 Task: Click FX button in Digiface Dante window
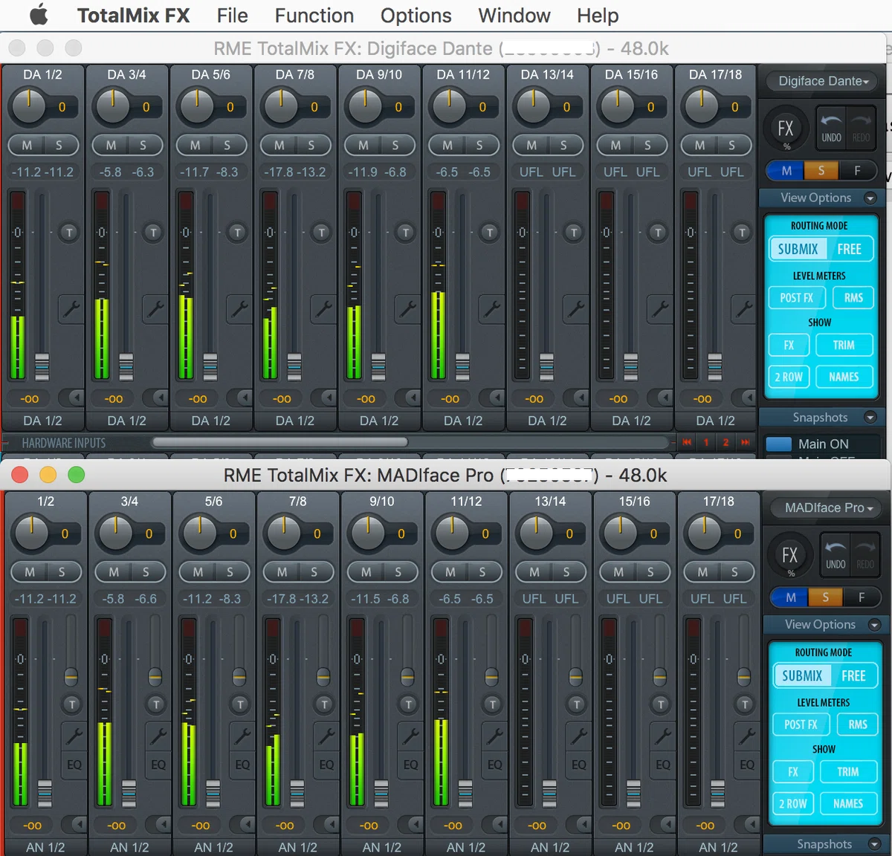[x=786, y=129]
